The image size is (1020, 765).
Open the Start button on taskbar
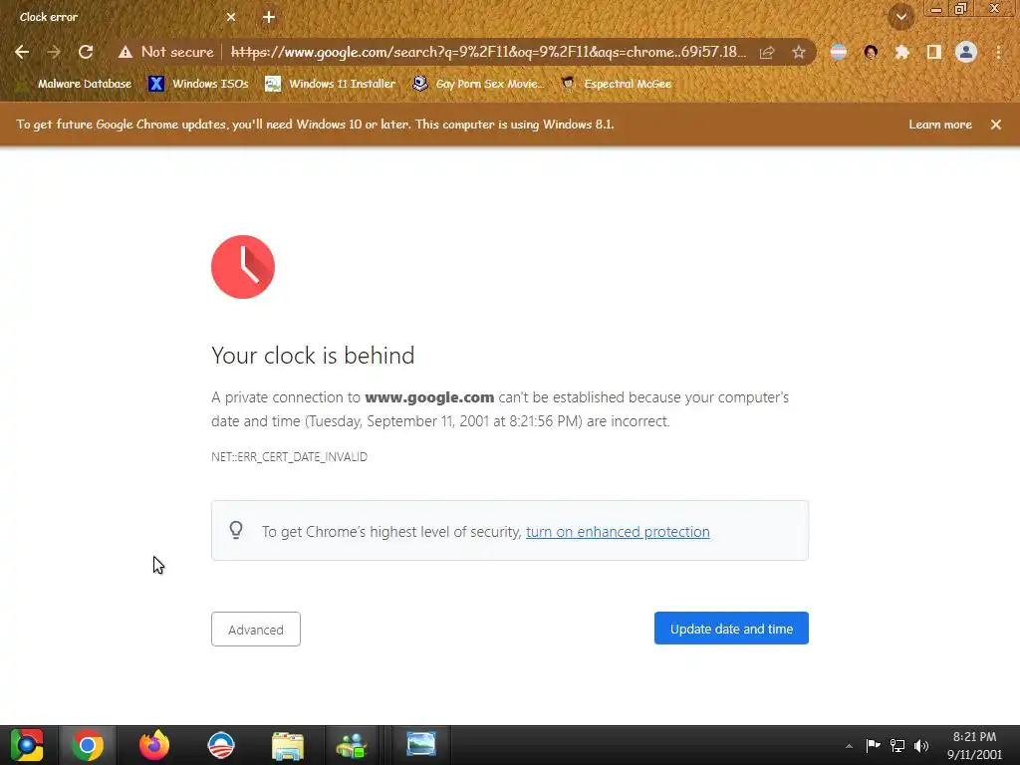(27, 745)
